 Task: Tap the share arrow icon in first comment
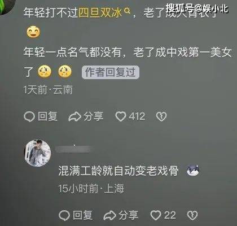click(x=74, y=116)
